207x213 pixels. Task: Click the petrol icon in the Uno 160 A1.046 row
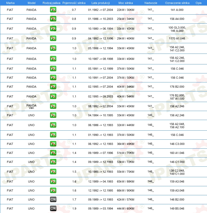point(53,153)
